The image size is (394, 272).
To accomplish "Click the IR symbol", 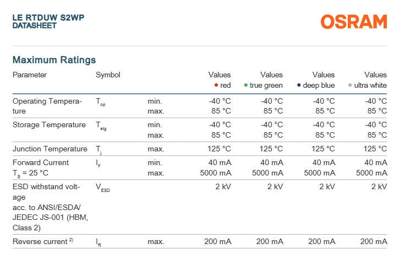I will click(x=98, y=242).
